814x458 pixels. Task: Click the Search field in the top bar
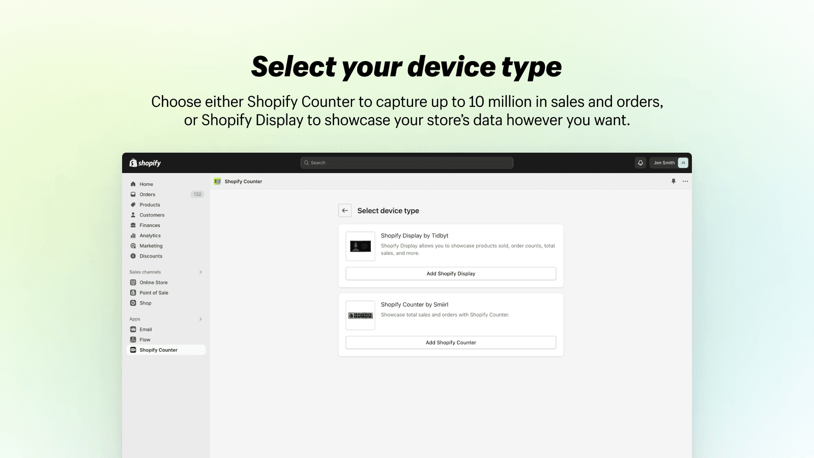pyautogui.click(x=406, y=162)
